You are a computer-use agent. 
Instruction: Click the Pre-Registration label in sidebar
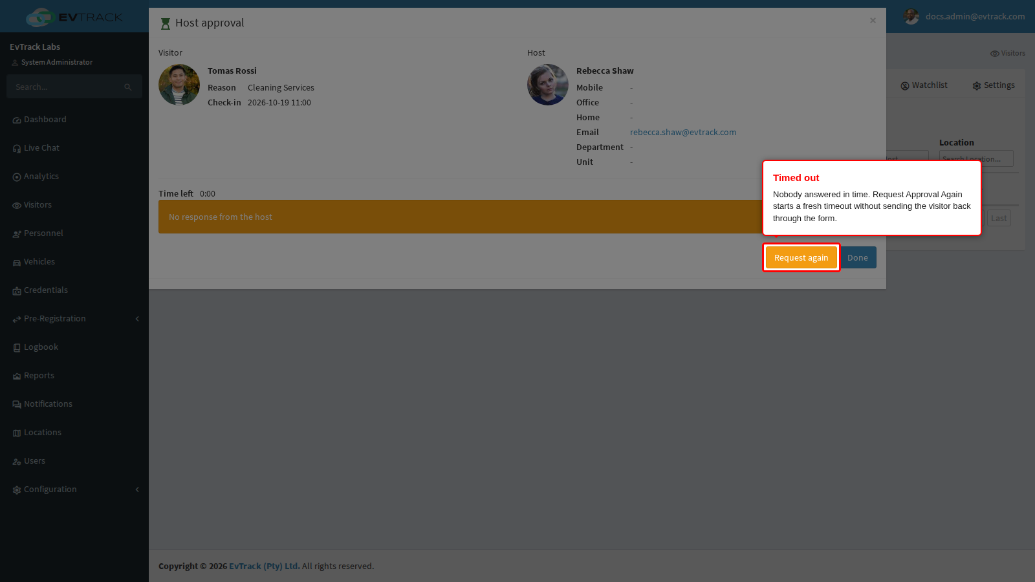pos(54,319)
